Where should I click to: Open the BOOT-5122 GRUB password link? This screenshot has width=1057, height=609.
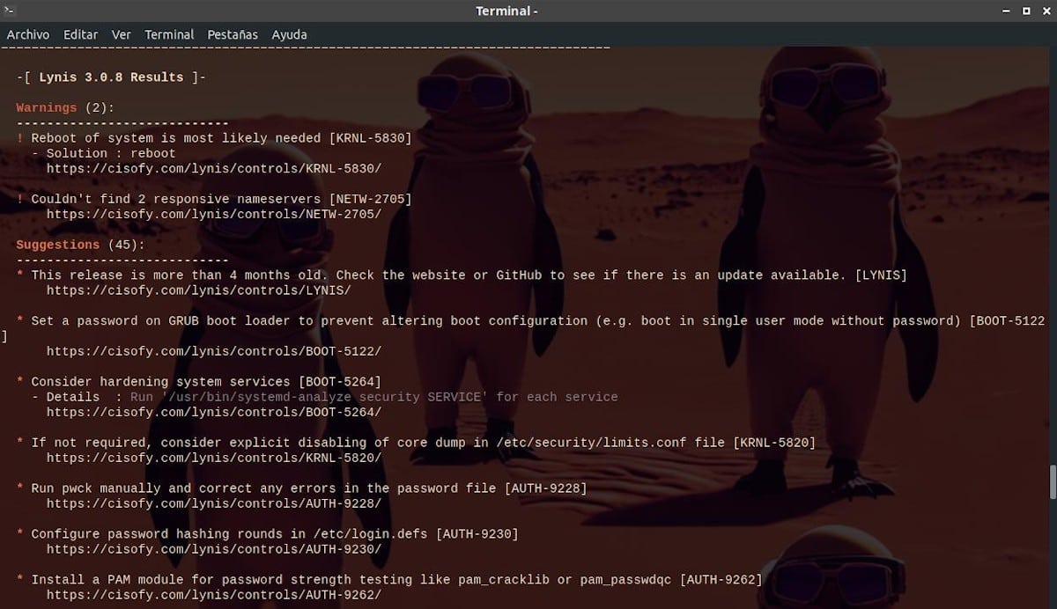point(213,351)
